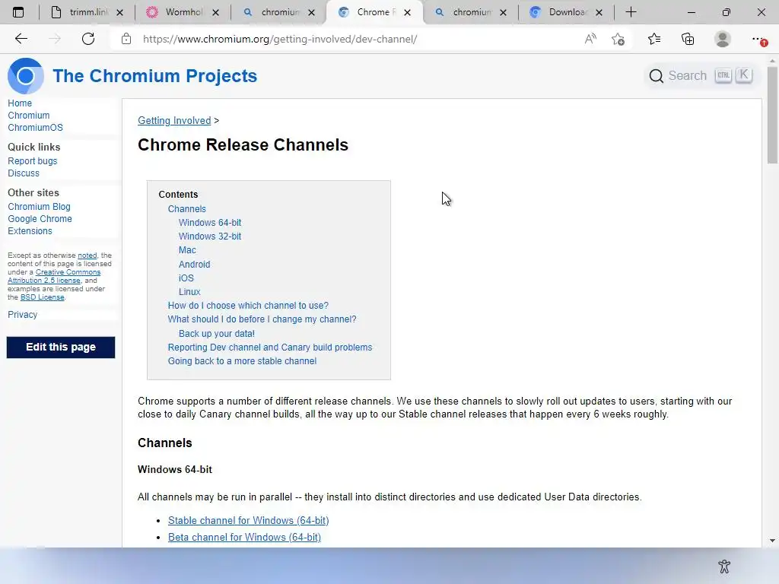This screenshot has height=584, width=779.
Task: Click the 'noted' license link
Action: 87,255
